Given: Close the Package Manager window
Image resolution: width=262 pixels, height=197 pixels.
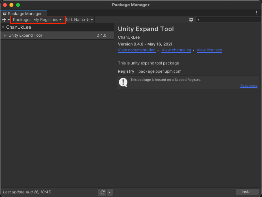Looking at the screenshot, I should (5, 5).
